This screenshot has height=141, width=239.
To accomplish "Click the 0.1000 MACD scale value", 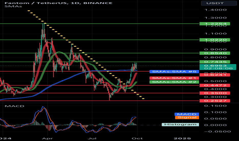I will (x=215, y=112).
